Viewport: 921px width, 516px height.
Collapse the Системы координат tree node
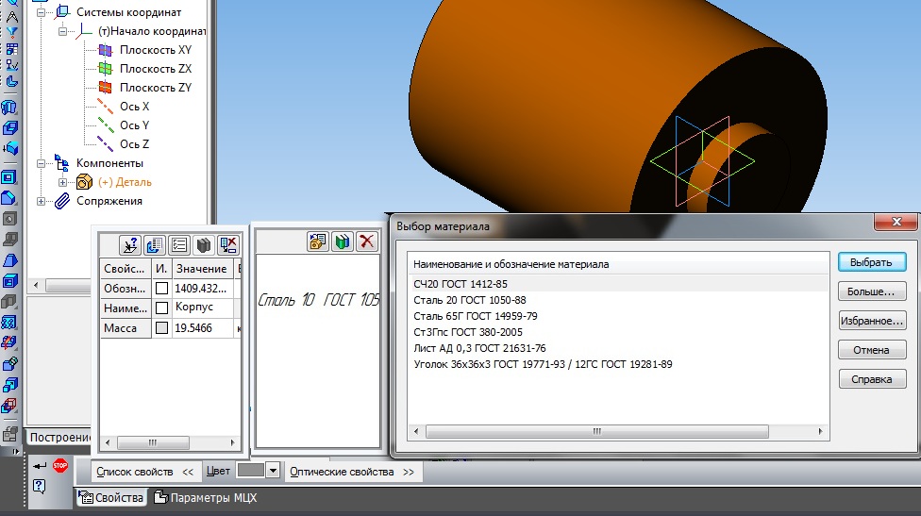coord(42,12)
